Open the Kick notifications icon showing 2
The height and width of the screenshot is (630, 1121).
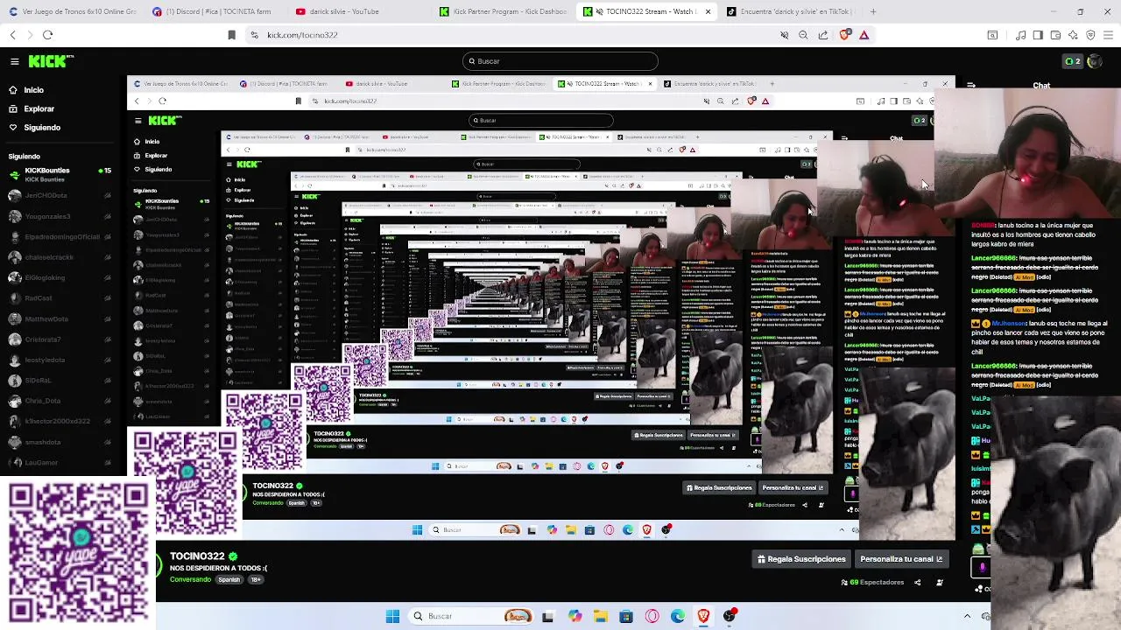point(1071,61)
